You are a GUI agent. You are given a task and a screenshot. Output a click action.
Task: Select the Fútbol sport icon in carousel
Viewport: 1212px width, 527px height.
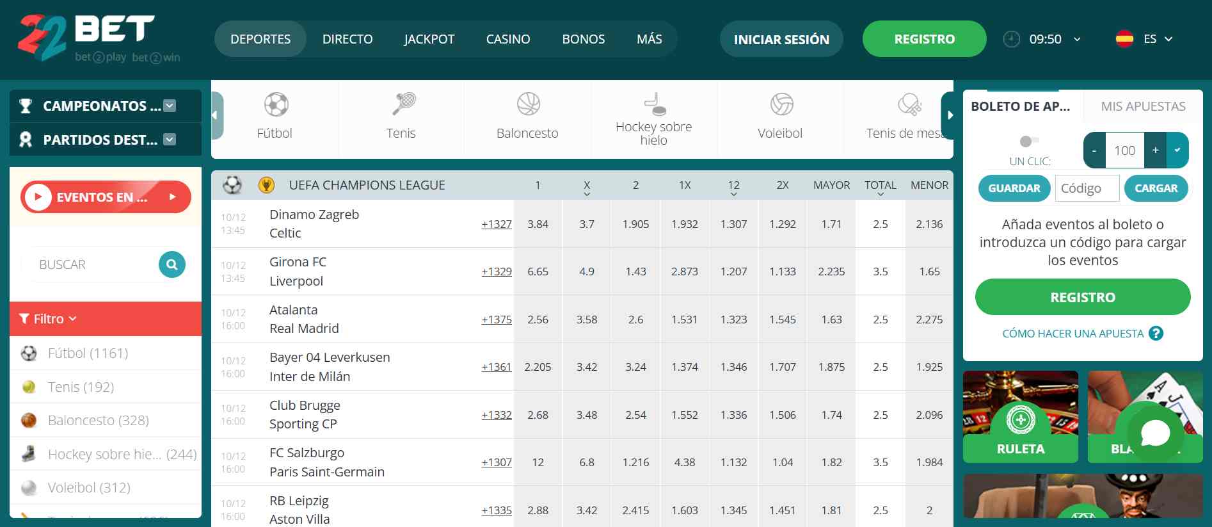coord(276,104)
